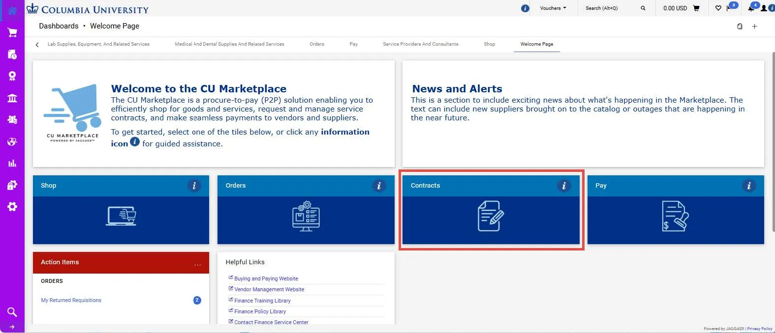
Task: Click information icon in welcome text
Action: 135,142
